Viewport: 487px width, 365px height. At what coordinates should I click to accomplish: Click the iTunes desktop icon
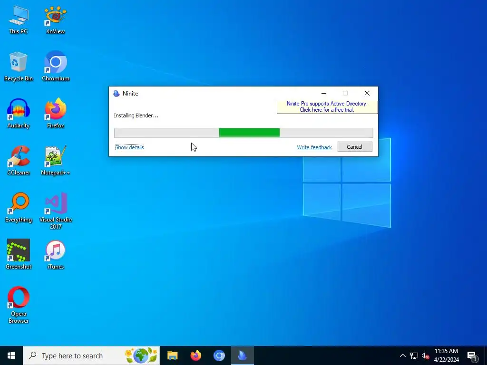click(55, 255)
